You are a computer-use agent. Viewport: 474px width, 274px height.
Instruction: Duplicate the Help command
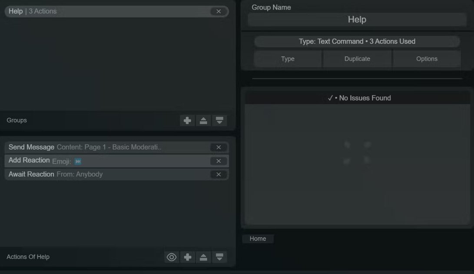point(357,58)
